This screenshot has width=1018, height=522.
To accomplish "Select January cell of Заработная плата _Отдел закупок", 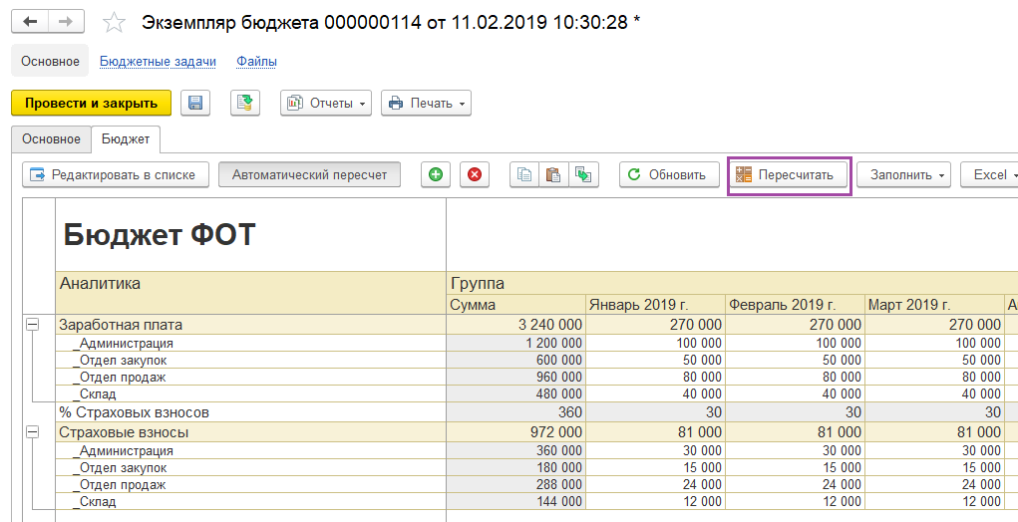I will 655,360.
